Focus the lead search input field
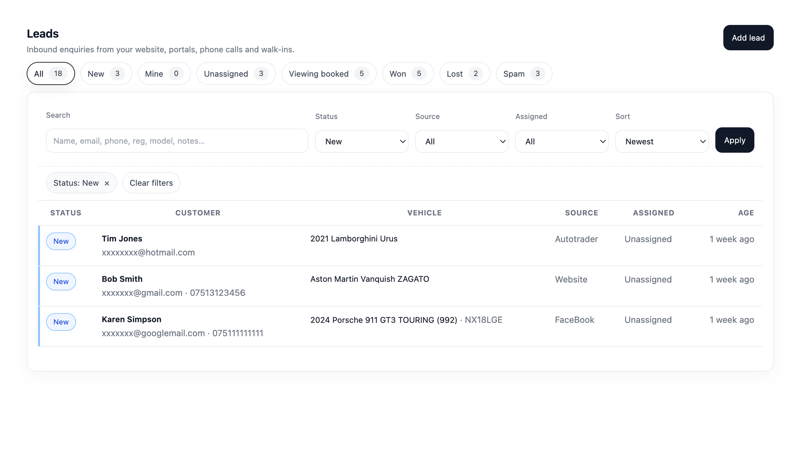 pos(177,141)
